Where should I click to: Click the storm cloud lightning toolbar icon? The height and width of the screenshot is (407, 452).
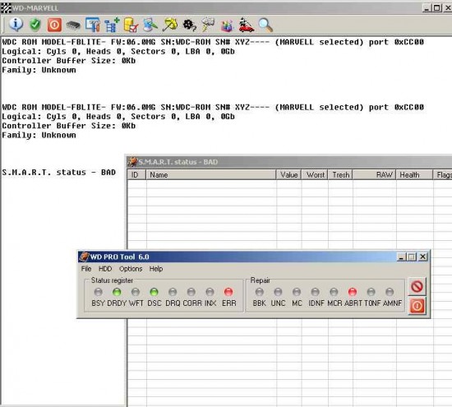208,25
